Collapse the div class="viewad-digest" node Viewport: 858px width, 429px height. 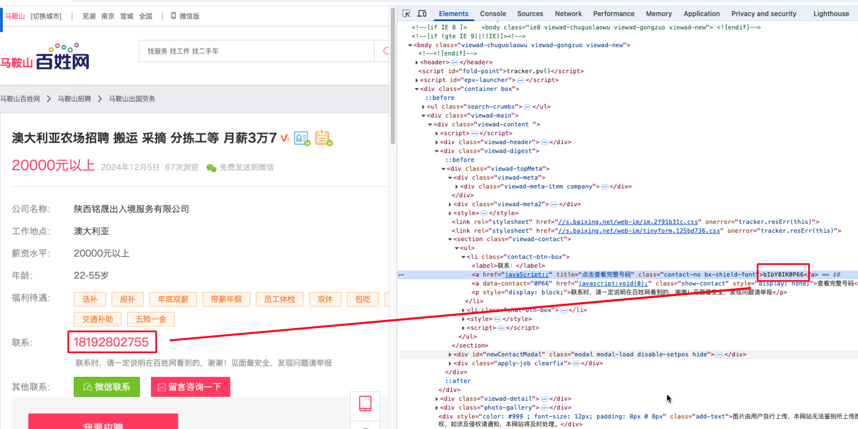(x=437, y=151)
